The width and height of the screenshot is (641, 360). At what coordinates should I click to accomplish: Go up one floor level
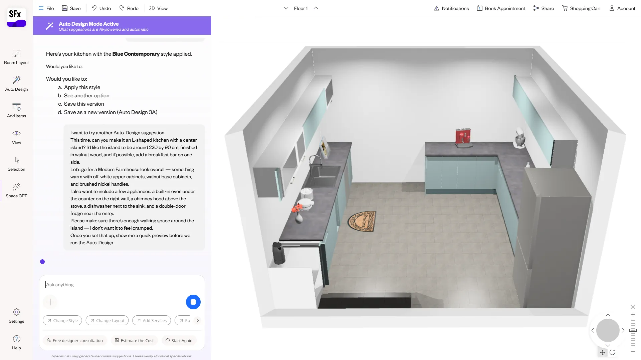pos(316,8)
